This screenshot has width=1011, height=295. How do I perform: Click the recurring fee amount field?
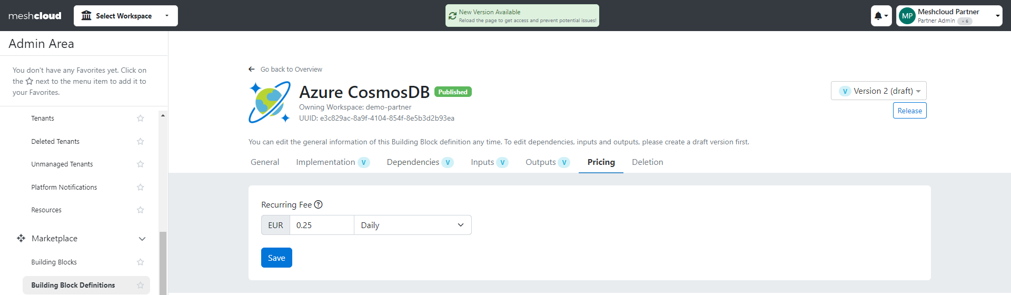click(322, 225)
